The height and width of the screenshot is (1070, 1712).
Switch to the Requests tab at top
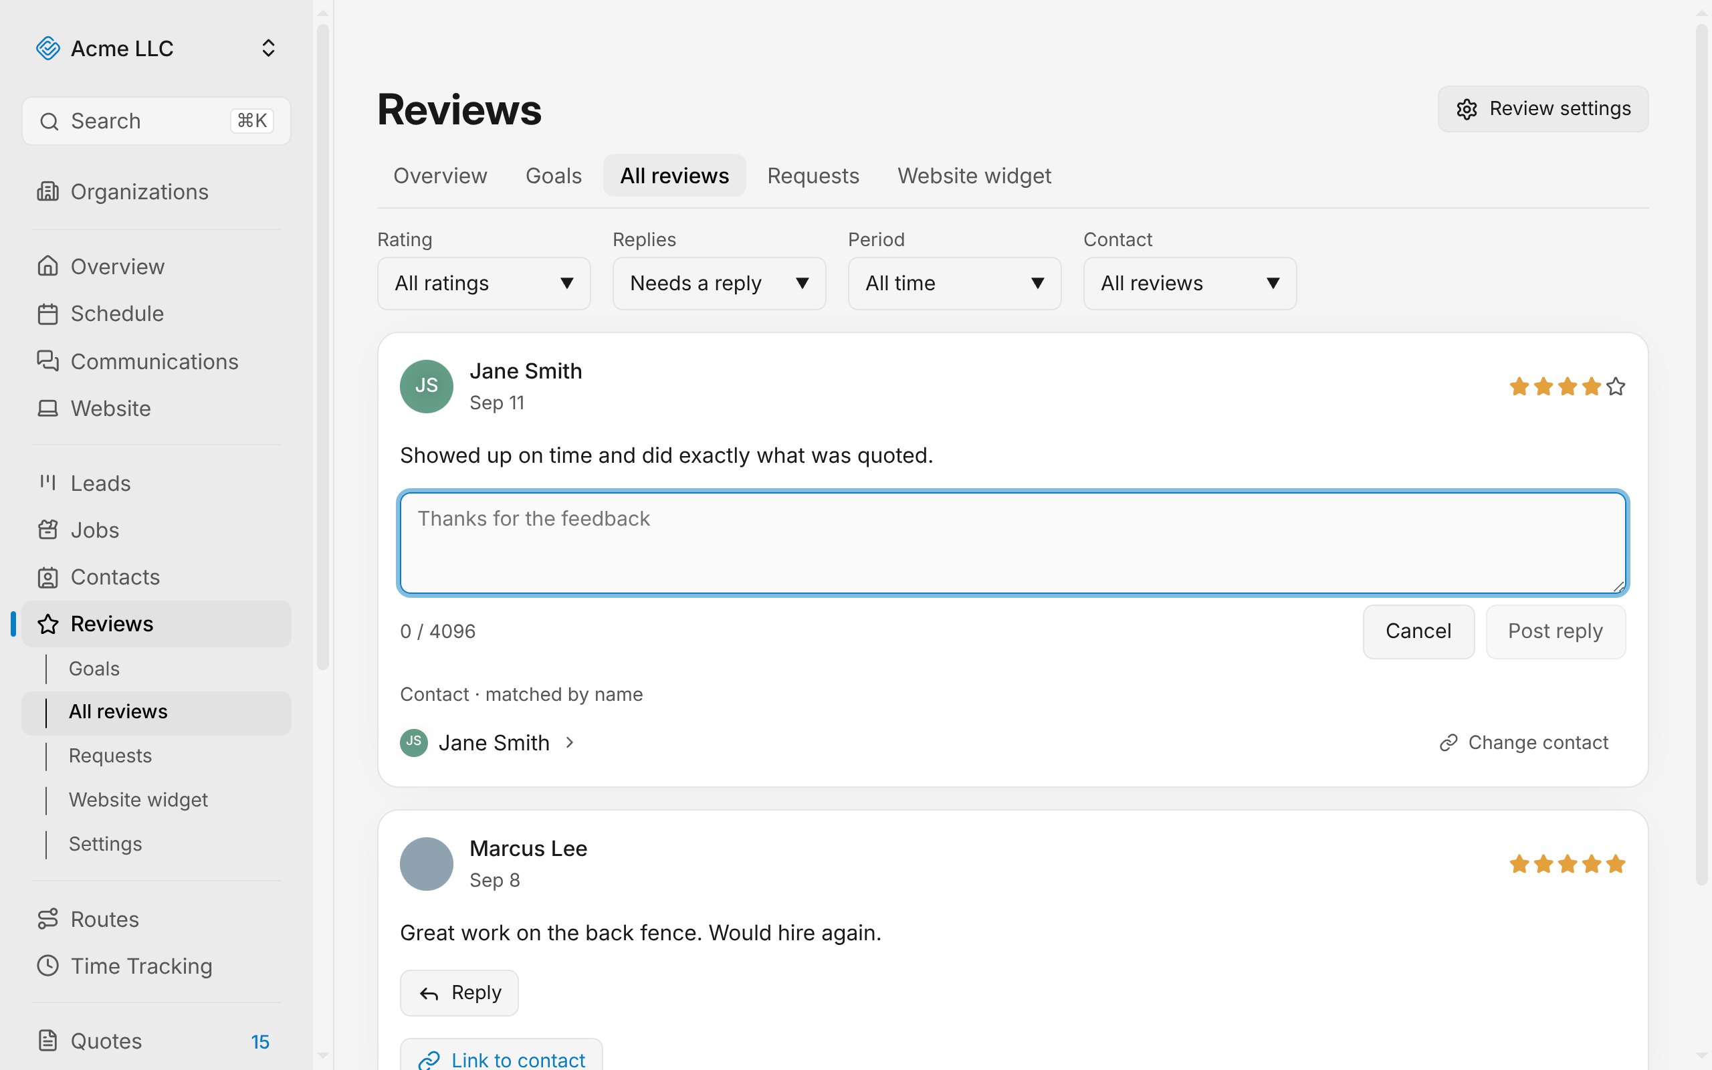[813, 175]
